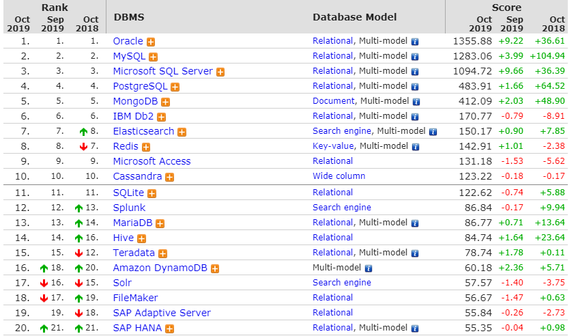Click the plus icon beside MongoDB
Image resolution: width=576 pixels, height=336 pixels.
[x=166, y=102]
